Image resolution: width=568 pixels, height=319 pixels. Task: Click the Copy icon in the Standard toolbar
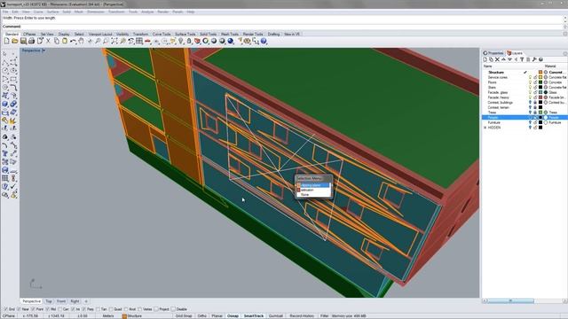(x=57, y=42)
